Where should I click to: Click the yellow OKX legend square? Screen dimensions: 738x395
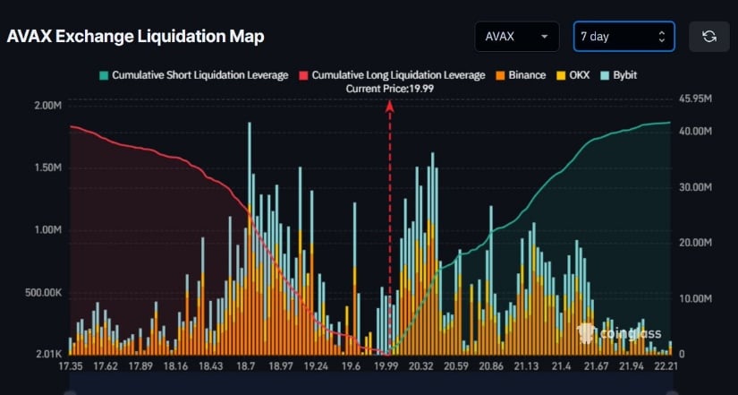pyautogui.click(x=563, y=75)
